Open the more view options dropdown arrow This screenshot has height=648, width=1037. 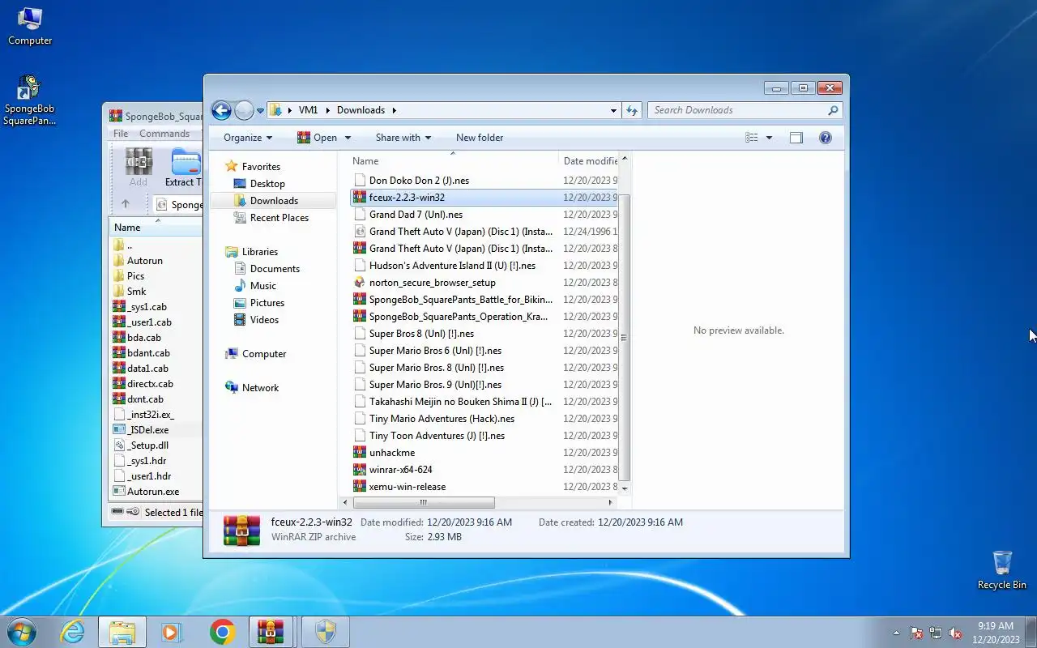(x=769, y=138)
